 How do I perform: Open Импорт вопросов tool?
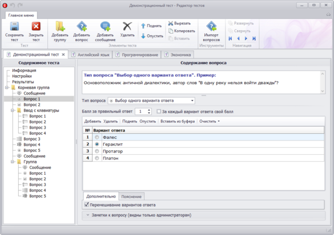pyautogui.click(x=211, y=27)
